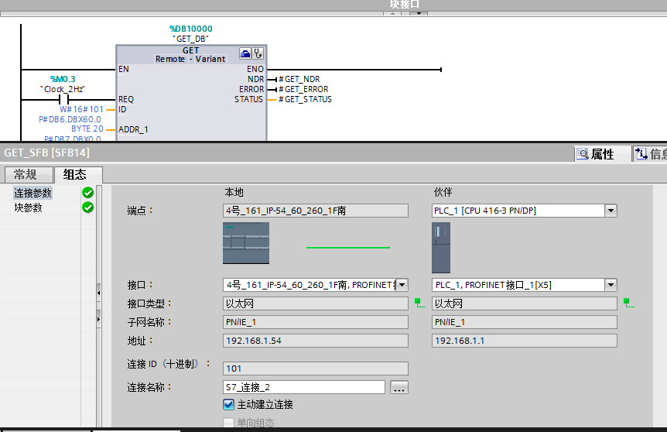Image resolution: width=667 pixels, height=432 pixels.
Task: Switch to the 组态 tab
Action: point(75,174)
